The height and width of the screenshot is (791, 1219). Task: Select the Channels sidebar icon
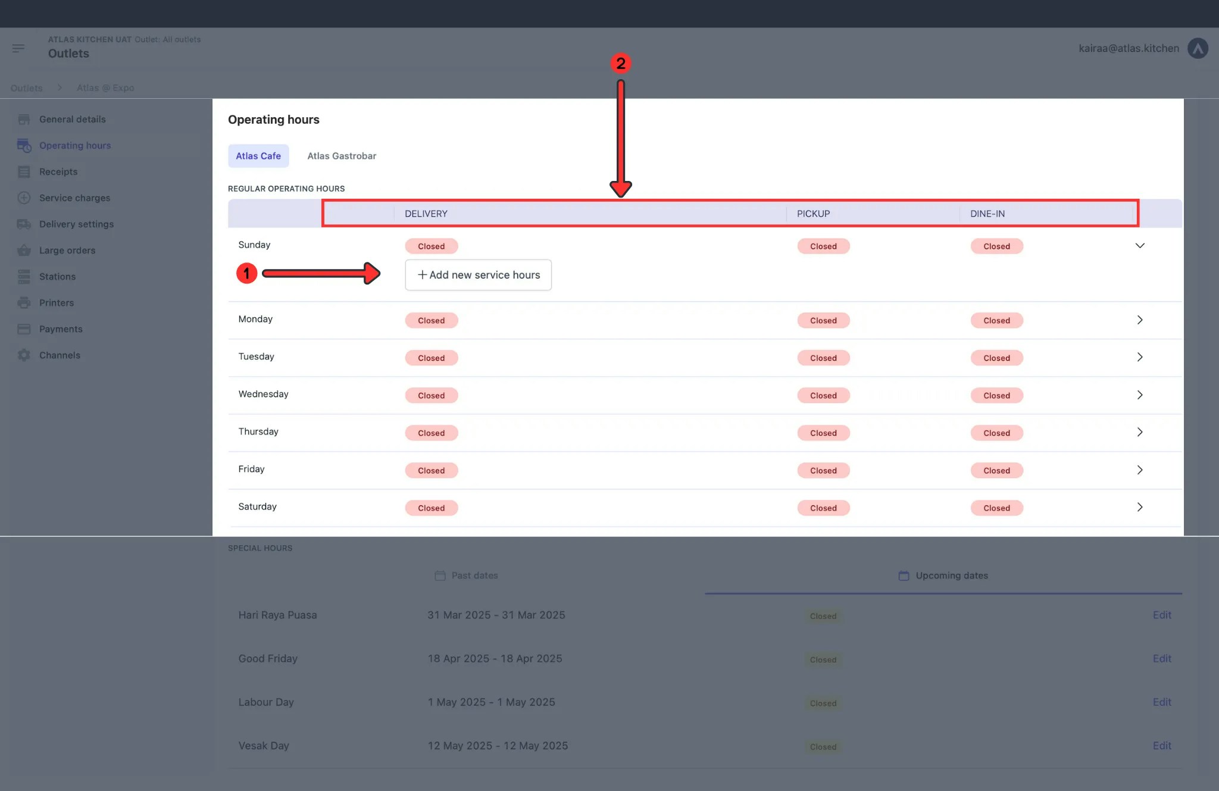24,355
